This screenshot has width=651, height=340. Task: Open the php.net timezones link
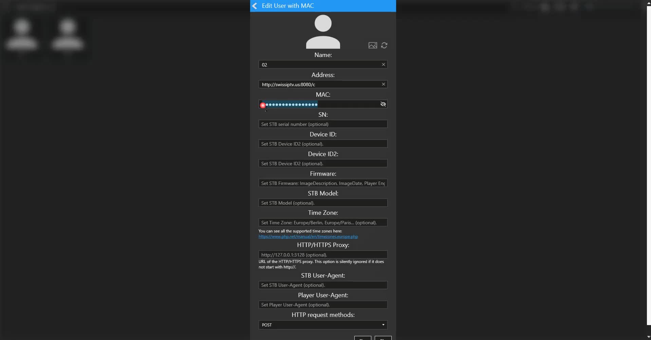(x=308, y=237)
